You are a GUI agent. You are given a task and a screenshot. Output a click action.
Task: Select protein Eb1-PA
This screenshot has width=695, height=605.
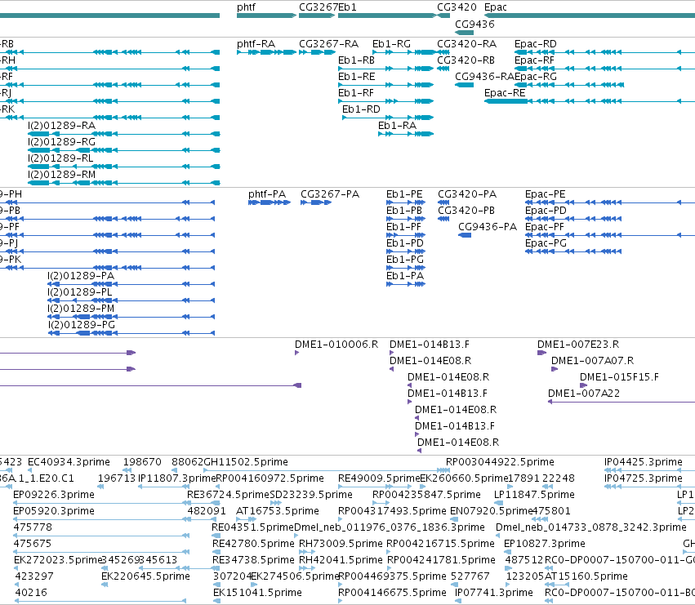405,276
